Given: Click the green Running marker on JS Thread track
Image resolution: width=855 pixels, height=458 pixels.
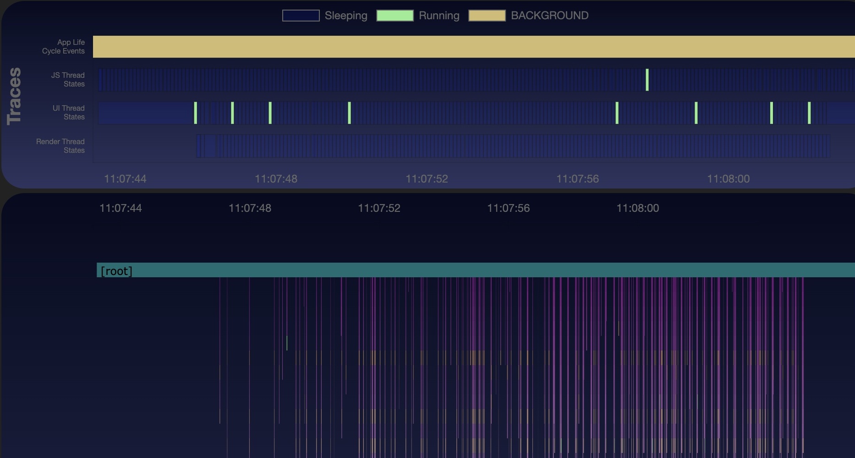Looking at the screenshot, I should tap(647, 79).
